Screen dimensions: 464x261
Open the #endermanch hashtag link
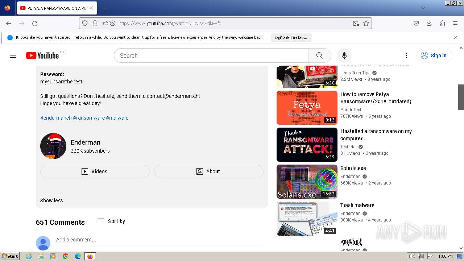click(x=56, y=118)
